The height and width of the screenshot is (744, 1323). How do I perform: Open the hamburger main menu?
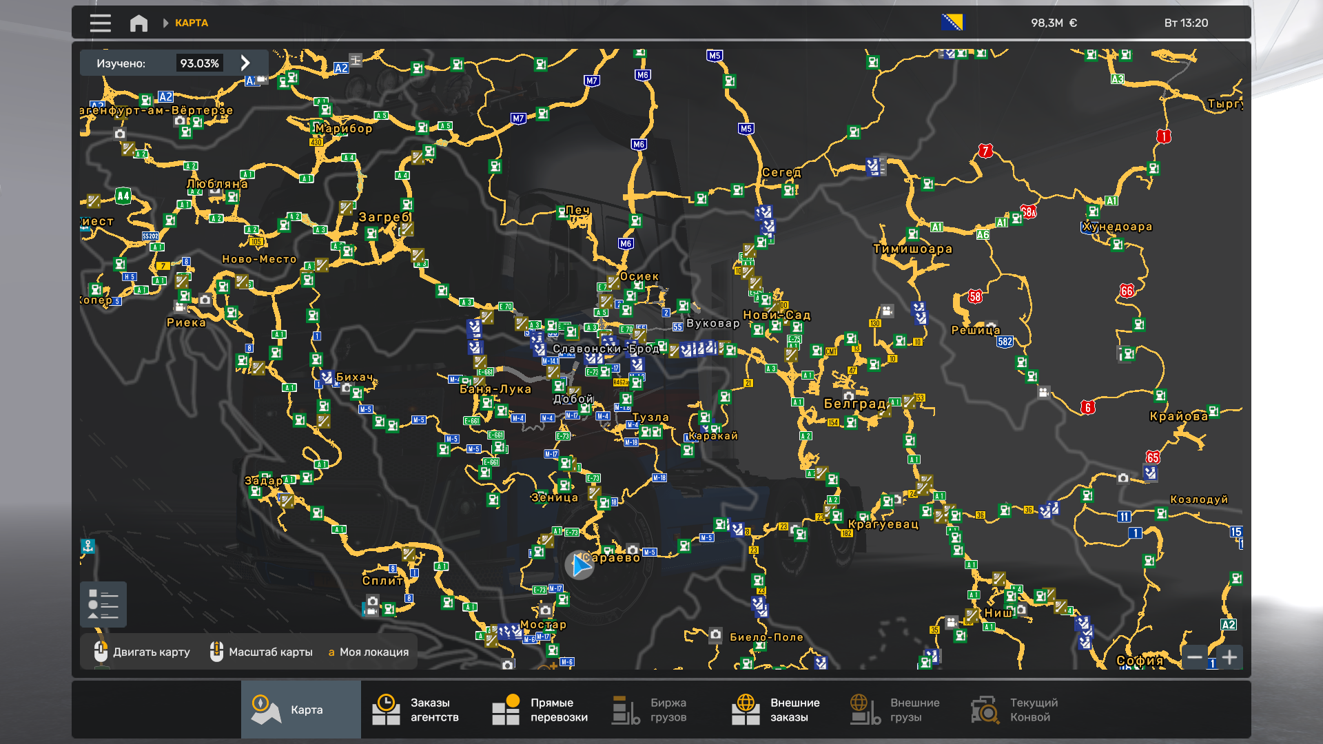[x=100, y=23]
